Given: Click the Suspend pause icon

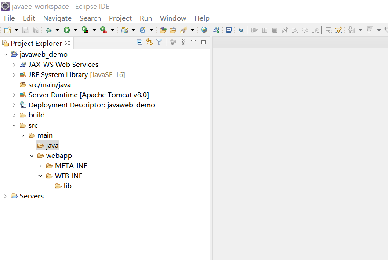Looking at the screenshot, I should pos(265,30).
